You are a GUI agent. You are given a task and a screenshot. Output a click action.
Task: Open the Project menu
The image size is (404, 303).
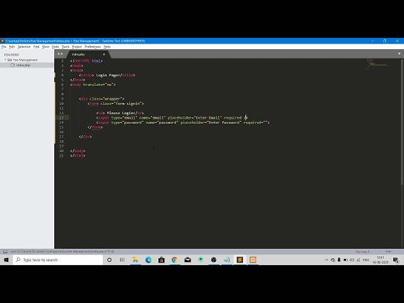(x=77, y=47)
